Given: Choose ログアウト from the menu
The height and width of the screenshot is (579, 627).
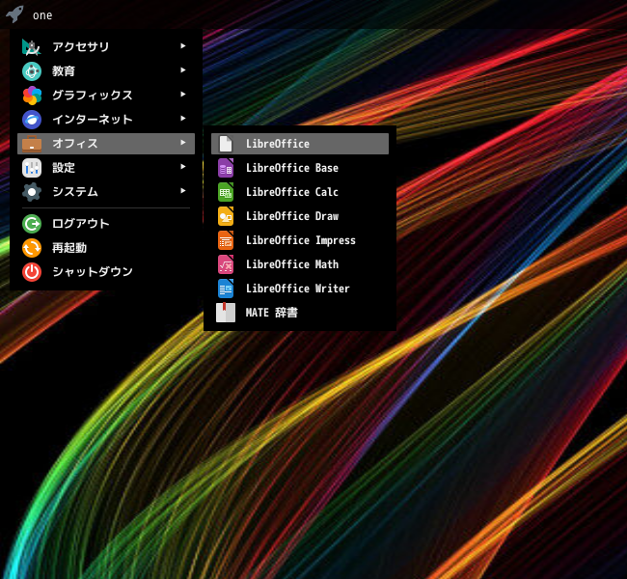Looking at the screenshot, I should (x=106, y=224).
